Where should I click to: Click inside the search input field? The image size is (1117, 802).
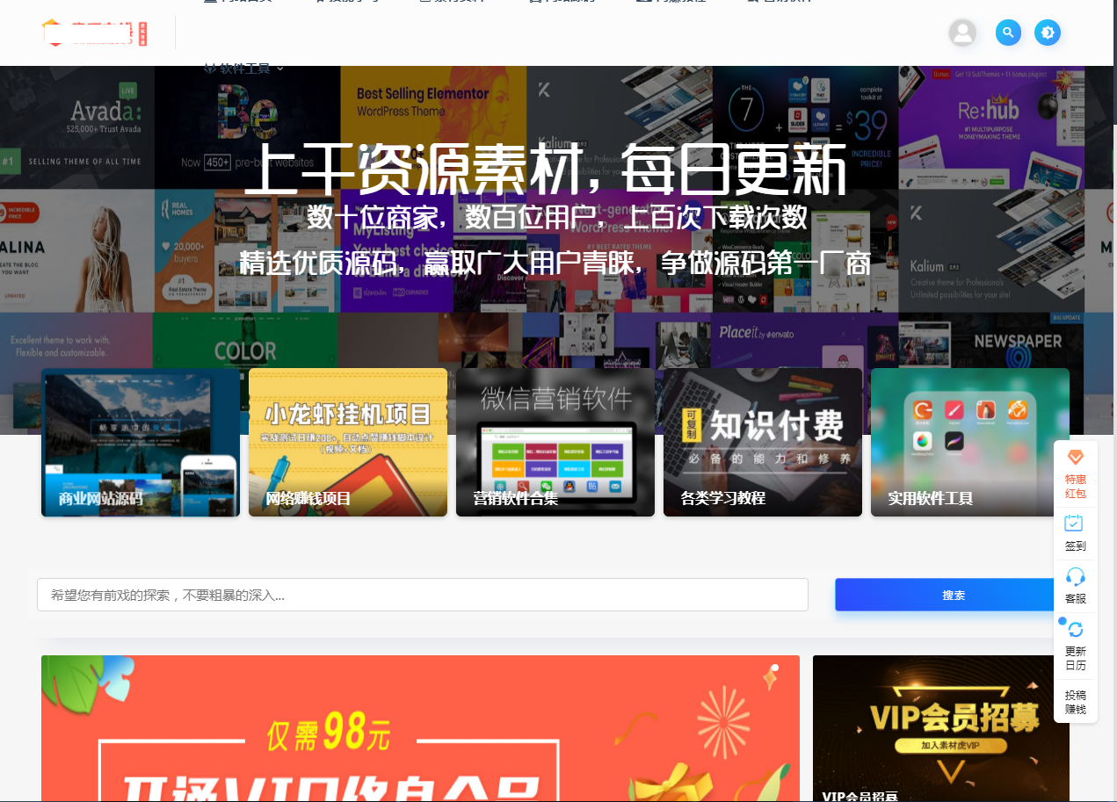(422, 595)
